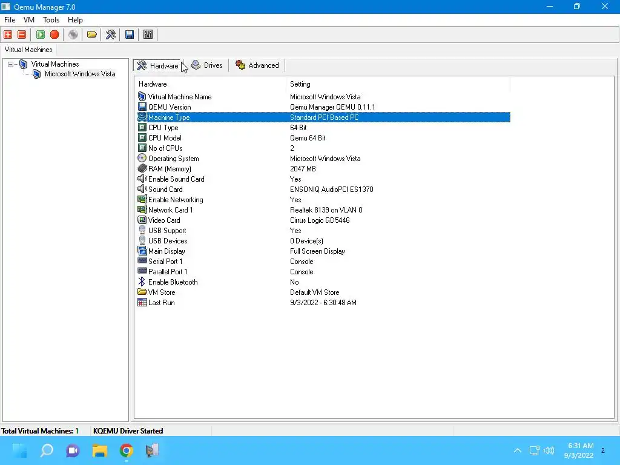
Task: Click the taskbar volume icon
Action: (x=549, y=450)
